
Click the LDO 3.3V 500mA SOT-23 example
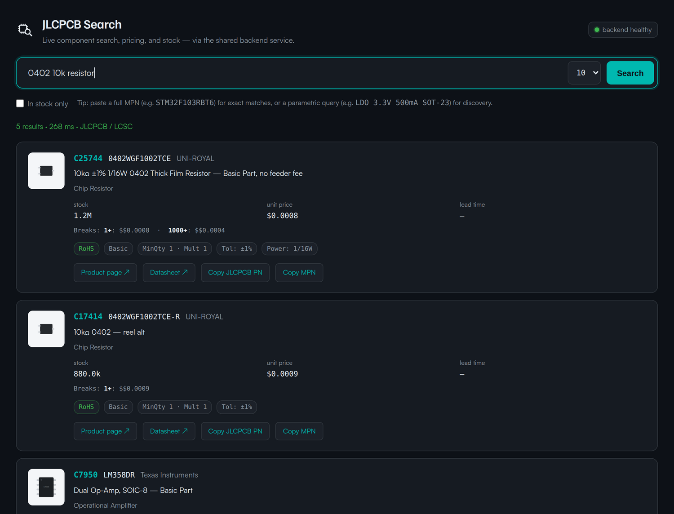coord(403,102)
